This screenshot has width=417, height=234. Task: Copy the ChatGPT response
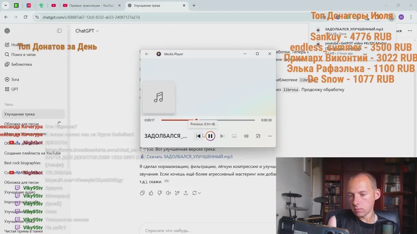[x=142, y=193]
